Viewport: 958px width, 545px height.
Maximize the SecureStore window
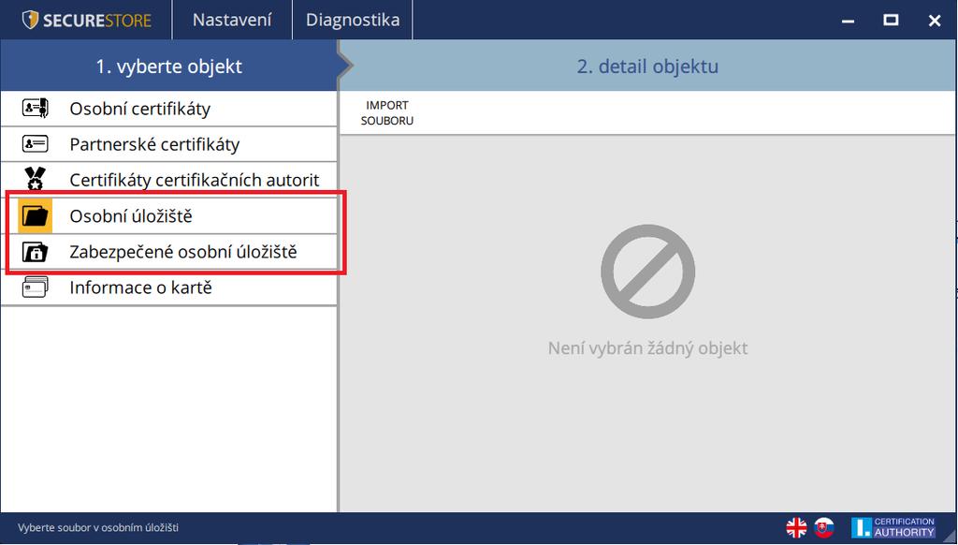891,21
